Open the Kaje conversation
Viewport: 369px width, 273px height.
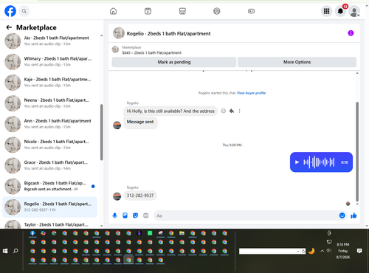[49, 82]
